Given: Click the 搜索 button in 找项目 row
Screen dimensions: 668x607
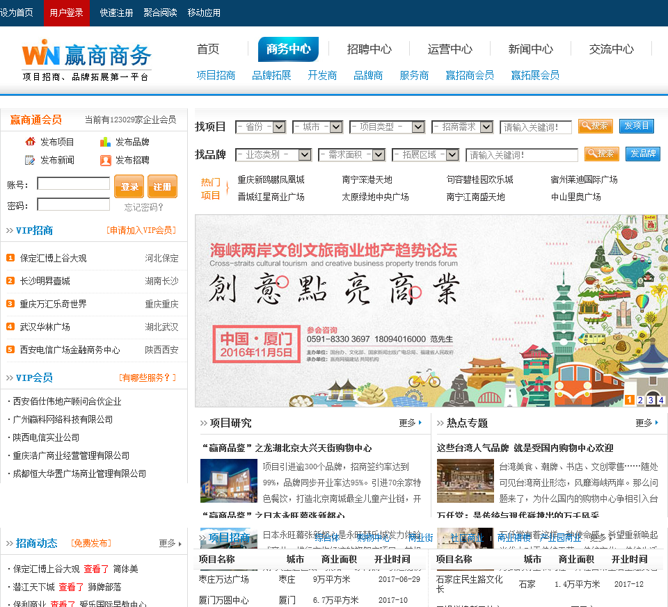Looking at the screenshot, I should point(595,126).
